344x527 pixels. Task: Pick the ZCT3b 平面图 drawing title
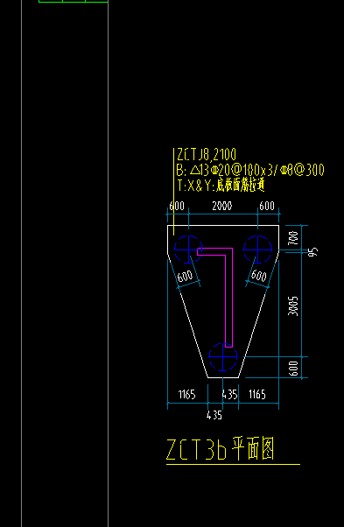pos(221,449)
